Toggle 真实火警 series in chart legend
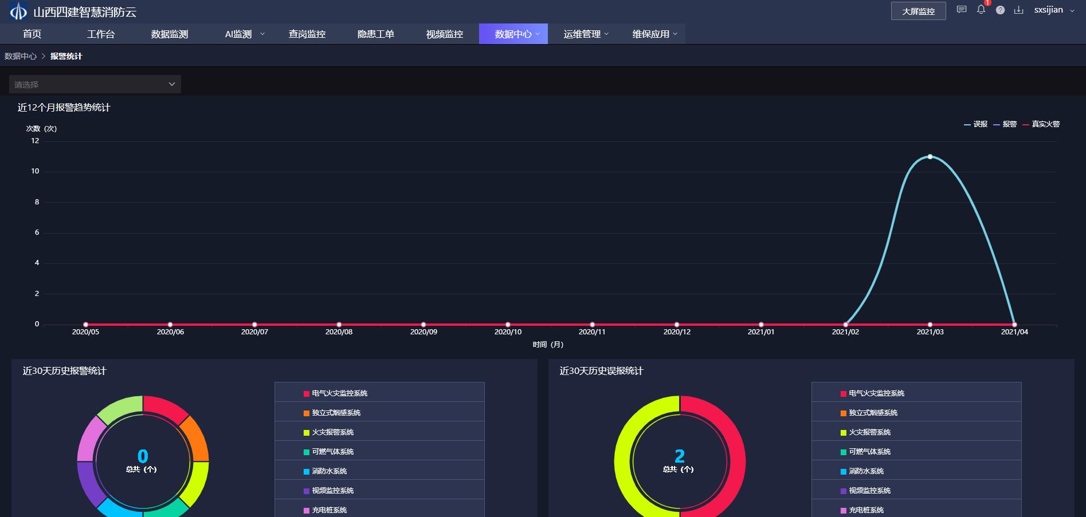This screenshot has width=1086, height=517. pos(1041,124)
